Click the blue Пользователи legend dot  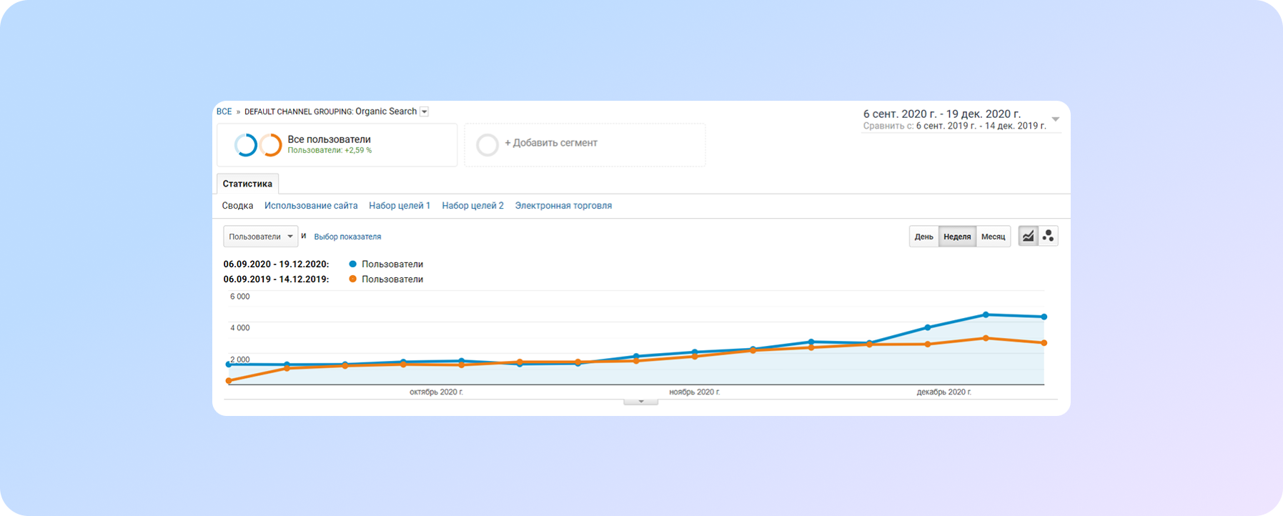(352, 264)
